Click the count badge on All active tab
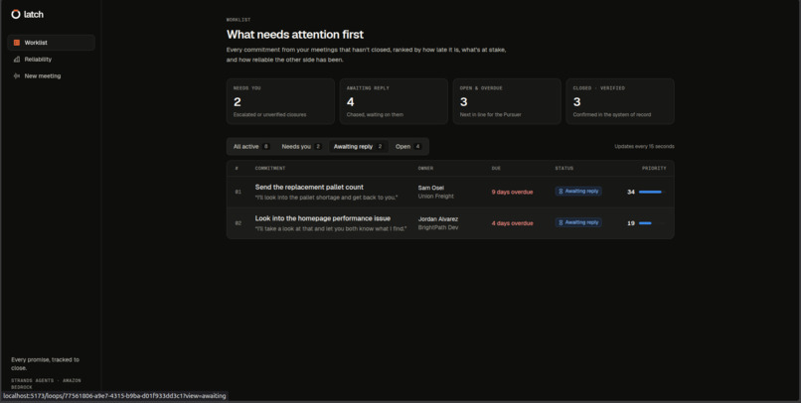The image size is (801, 403). click(x=265, y=146)
